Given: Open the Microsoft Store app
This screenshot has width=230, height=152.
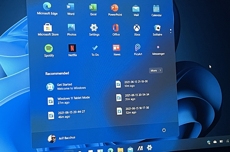Looking at the screenshot, I should 48,28.
